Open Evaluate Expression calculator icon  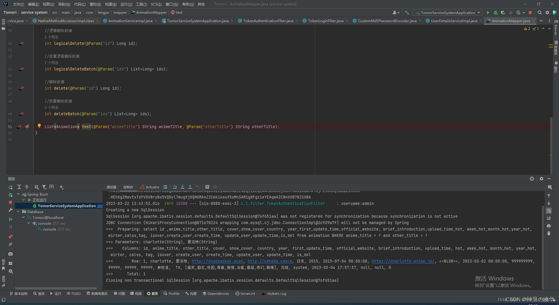[x=207, y=187]
